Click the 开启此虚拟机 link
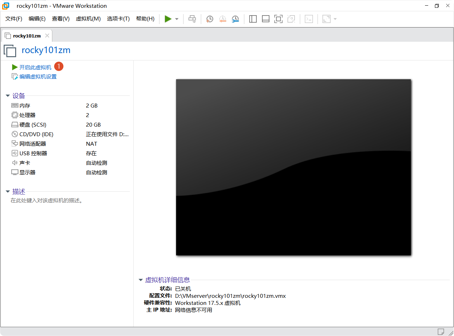This screenshot has height=336, width=454. click(35, 67)
